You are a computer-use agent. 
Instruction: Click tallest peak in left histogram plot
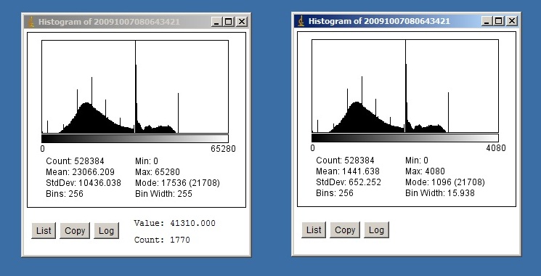point(135,86)
